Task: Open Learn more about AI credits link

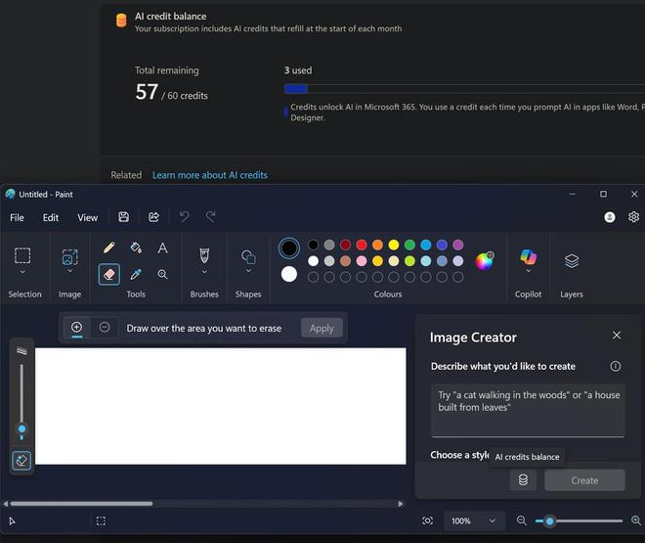Action: (x=210, y=175)
